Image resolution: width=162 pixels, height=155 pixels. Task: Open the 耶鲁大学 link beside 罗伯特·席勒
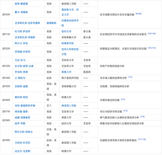(66, 72)
